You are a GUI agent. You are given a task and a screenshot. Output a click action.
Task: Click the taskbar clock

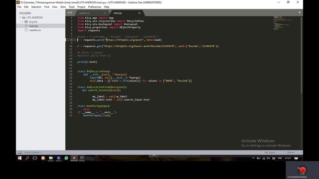[x=288, y=158]
